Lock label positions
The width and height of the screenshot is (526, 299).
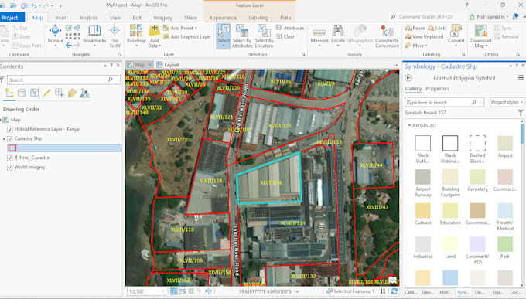437,28
